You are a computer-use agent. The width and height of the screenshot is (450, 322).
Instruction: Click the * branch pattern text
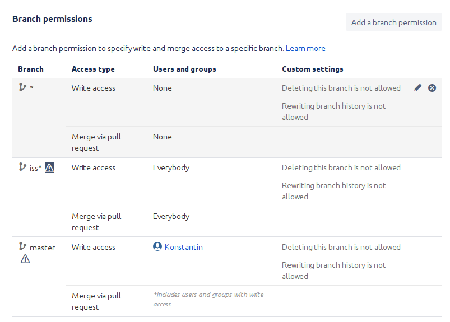(31, 87)
